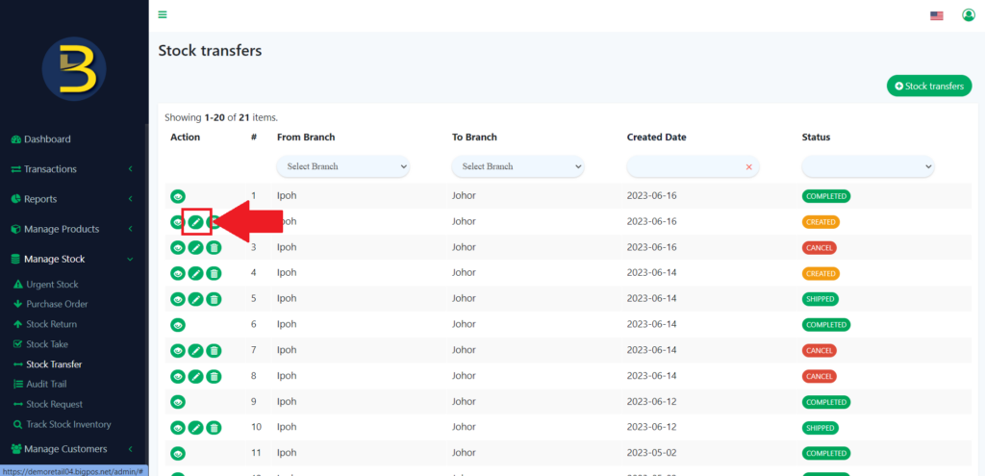This screenshot has height=476, width=985.
Task: Expand the Manage Products sidebar section
Action: 62,229
